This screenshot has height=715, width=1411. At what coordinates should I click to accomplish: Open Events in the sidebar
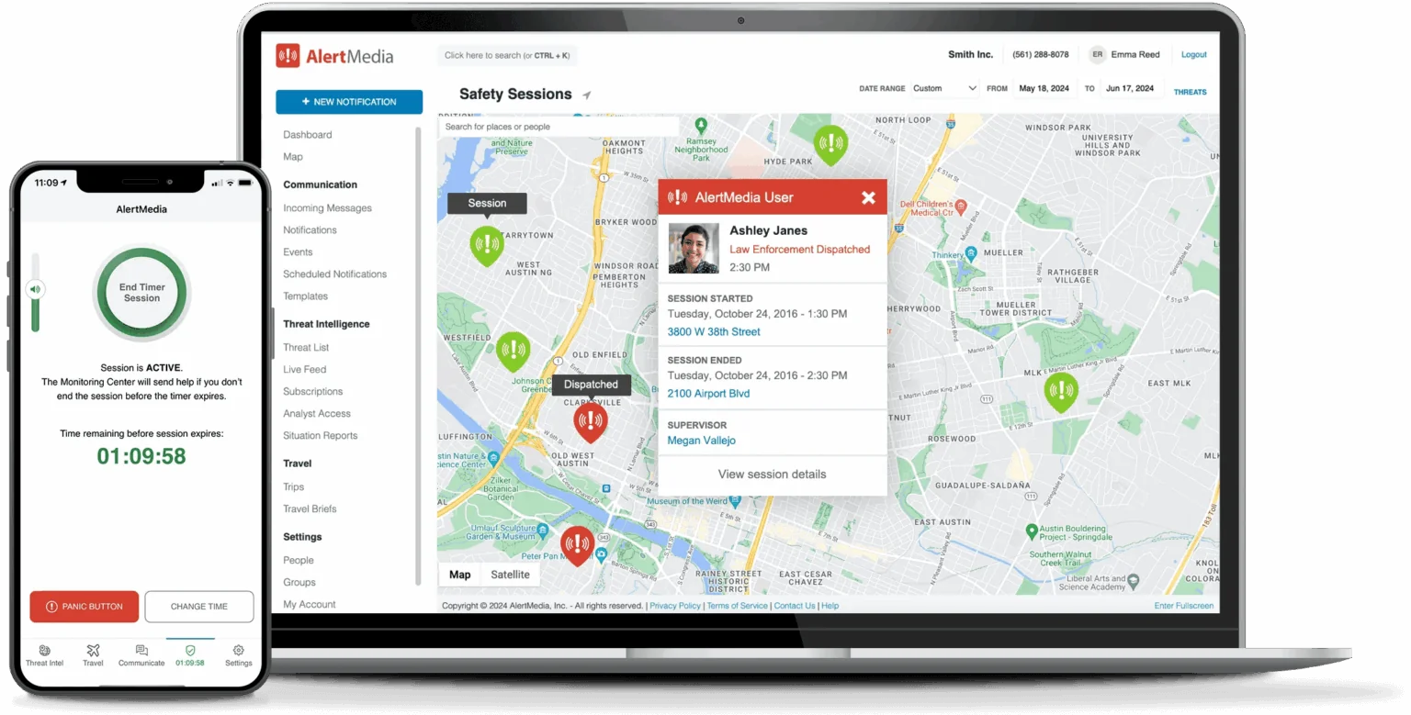(x=298, y=252)
